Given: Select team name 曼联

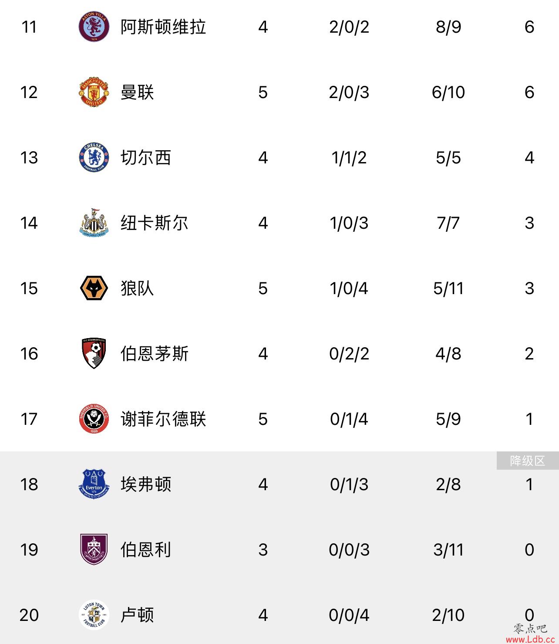Looking at the screenshot, I should click(x=137, y=92).
